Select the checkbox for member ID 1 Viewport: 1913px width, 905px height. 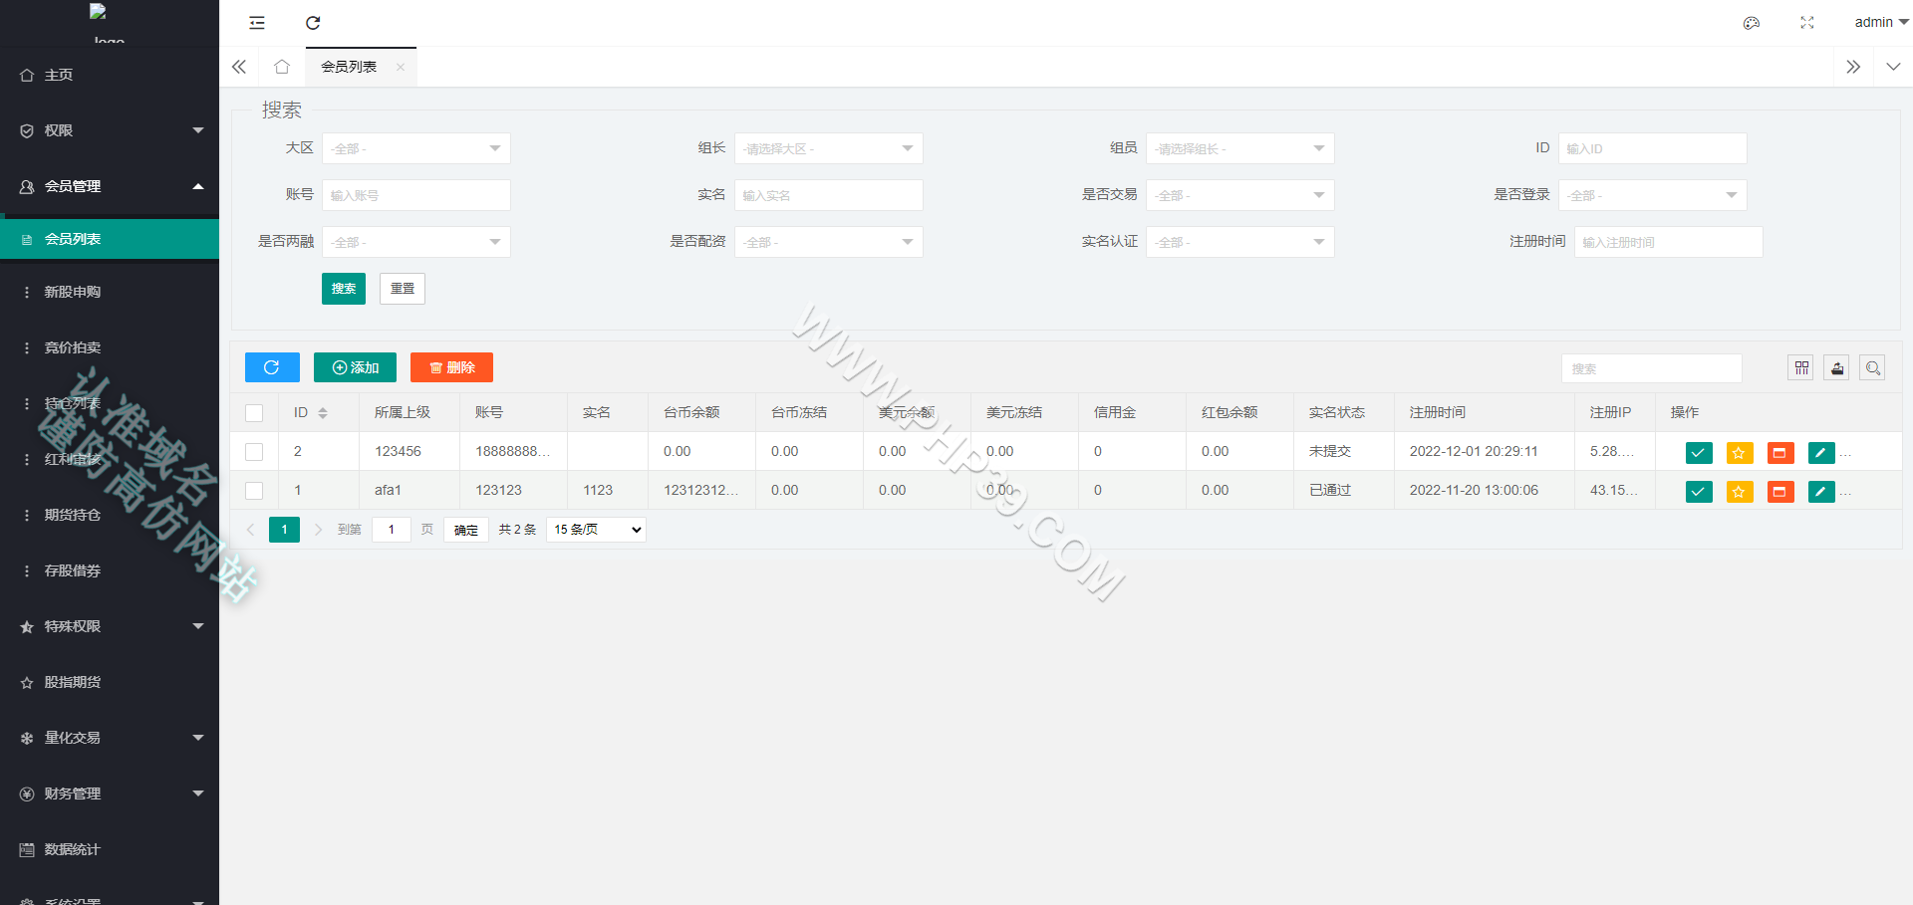click(254, 491)
